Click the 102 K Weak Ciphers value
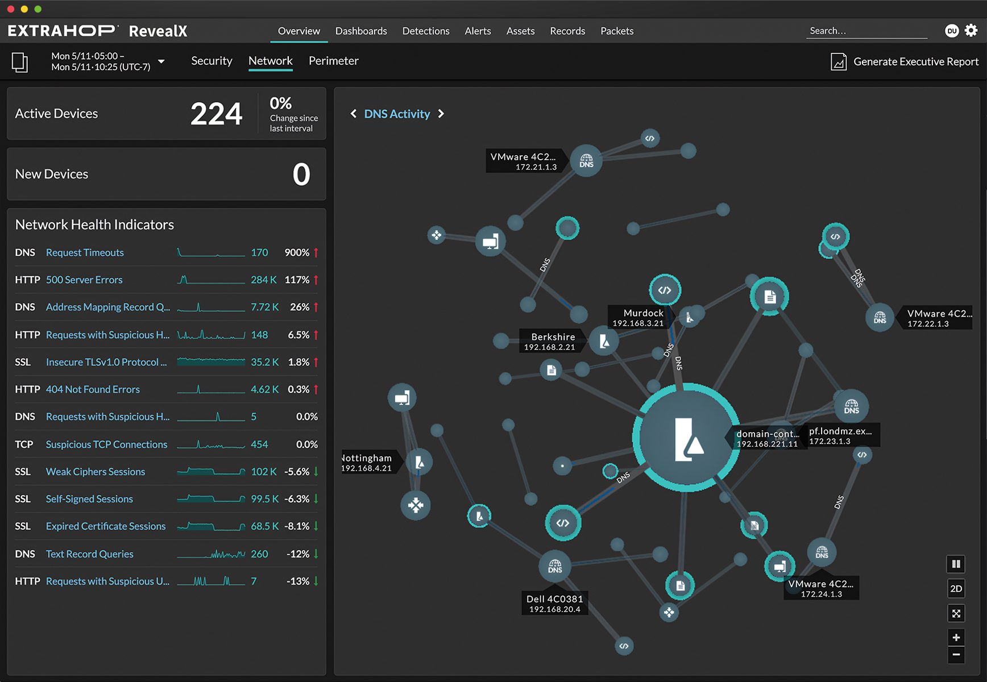 tap(263, 472)
